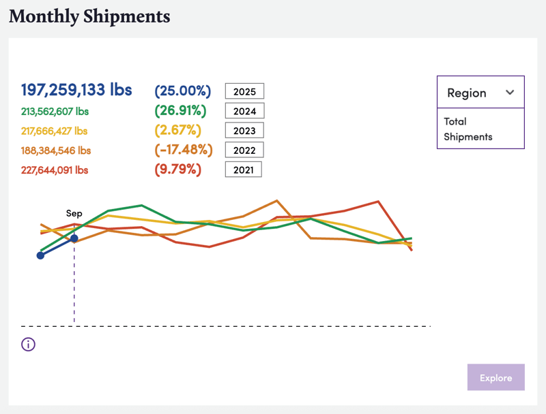Image resolution: width=546 pixels, height=414 pixels.
Task: Click the 213,562,607 lbs green value
Action: click(55, 111)
